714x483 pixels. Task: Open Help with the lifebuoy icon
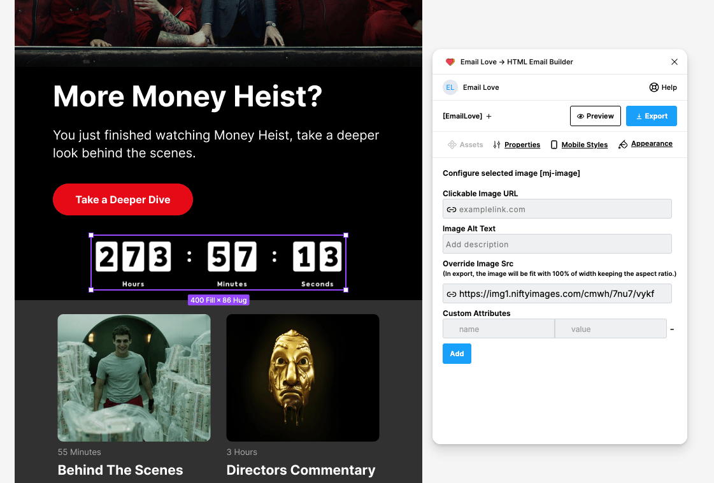point(663,87)
